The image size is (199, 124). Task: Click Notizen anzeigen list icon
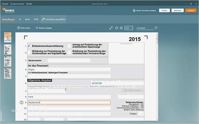click(x=37, y=28)
